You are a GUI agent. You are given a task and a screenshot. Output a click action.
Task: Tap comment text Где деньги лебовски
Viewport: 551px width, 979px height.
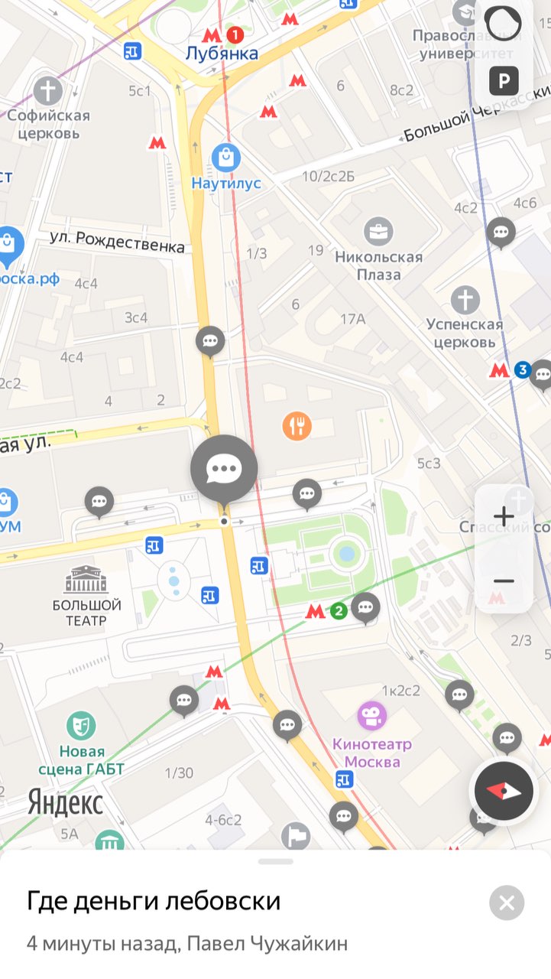tap(154, 901)
